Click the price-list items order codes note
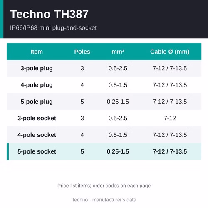208x208 pixels. pyautogui.click(x=104, y=186)
